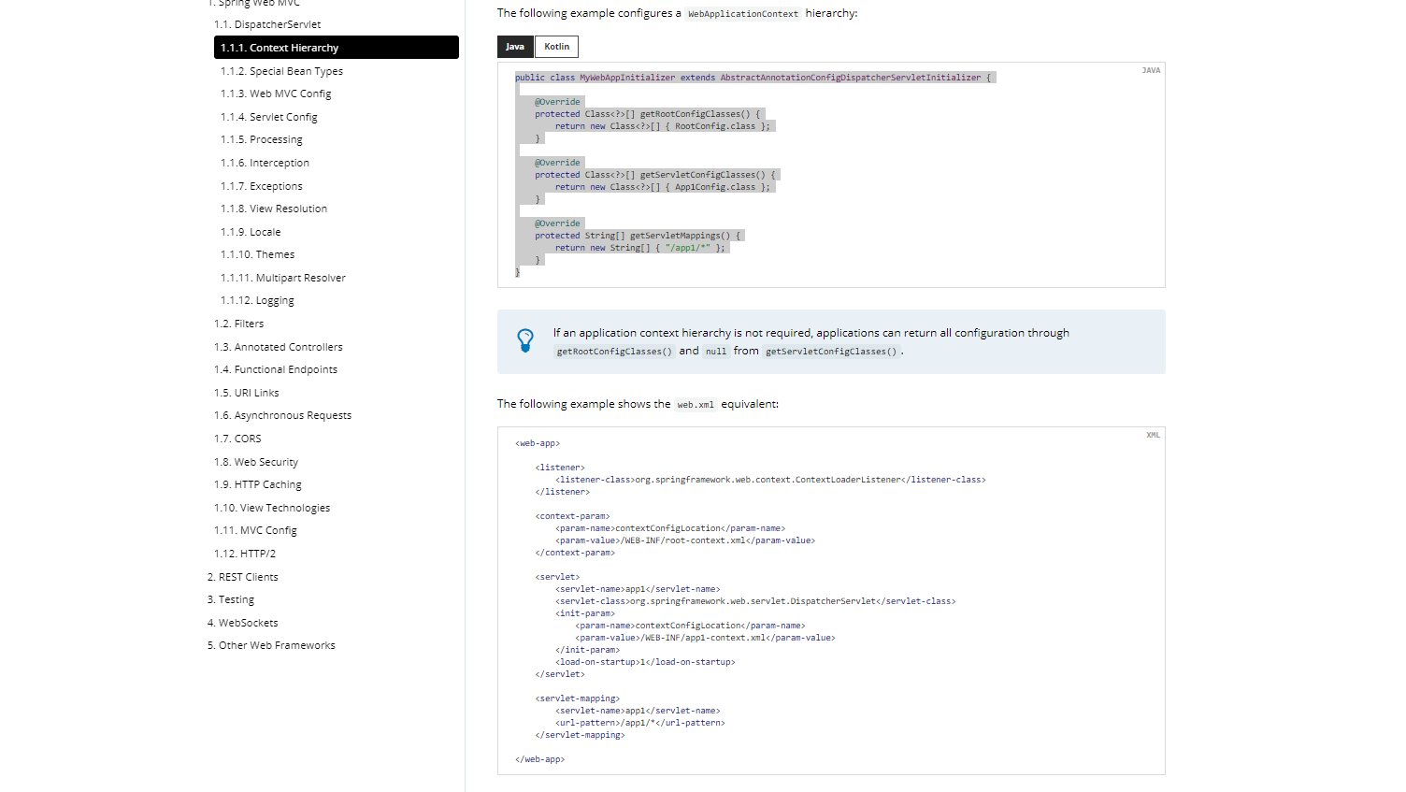This screenshot has height=792, width=1406.
Task: Go to 1.1.3. Web MVC Config
Action: tap(276, 94)
